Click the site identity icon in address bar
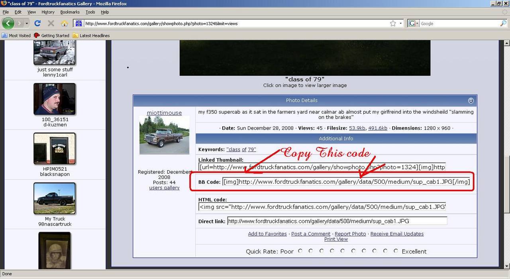Image resolution: width=510 pixels, height=279 pixels. coord(78,24)
